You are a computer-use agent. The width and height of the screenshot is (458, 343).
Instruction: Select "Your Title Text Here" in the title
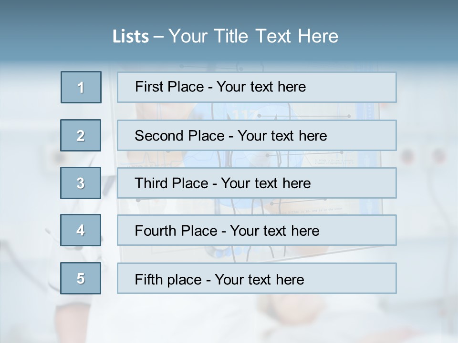253,36
